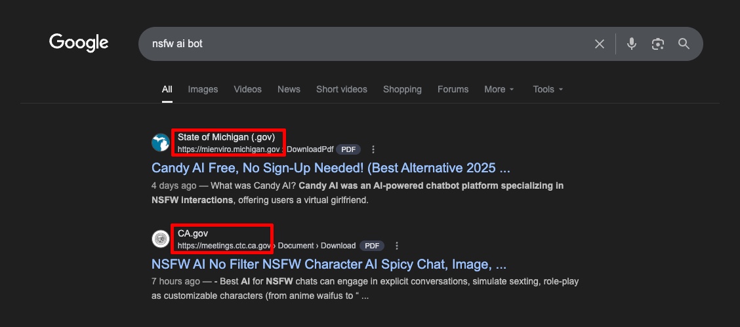Expand the Tools dropdown
This screenshot has height=327, width=740.
click(548, 89)
